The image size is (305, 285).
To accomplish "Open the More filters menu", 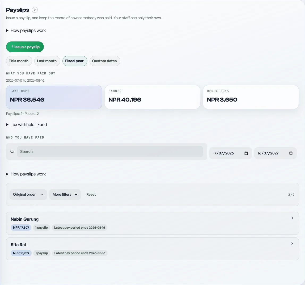I will (x=65, y=195).
